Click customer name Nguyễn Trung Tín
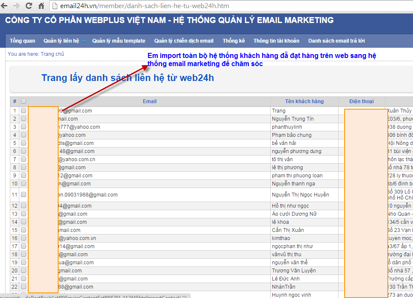The image size is (413, 298). tap(292, 119)
